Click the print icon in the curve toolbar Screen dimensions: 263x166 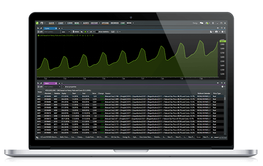tap(216, 32)
